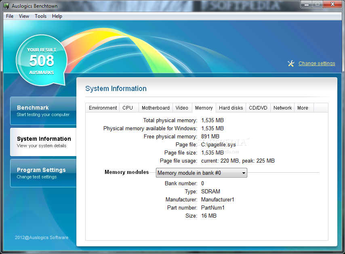Select the System Information side button
The width and height of the screenshot is (345, 254).
point(43,142)
